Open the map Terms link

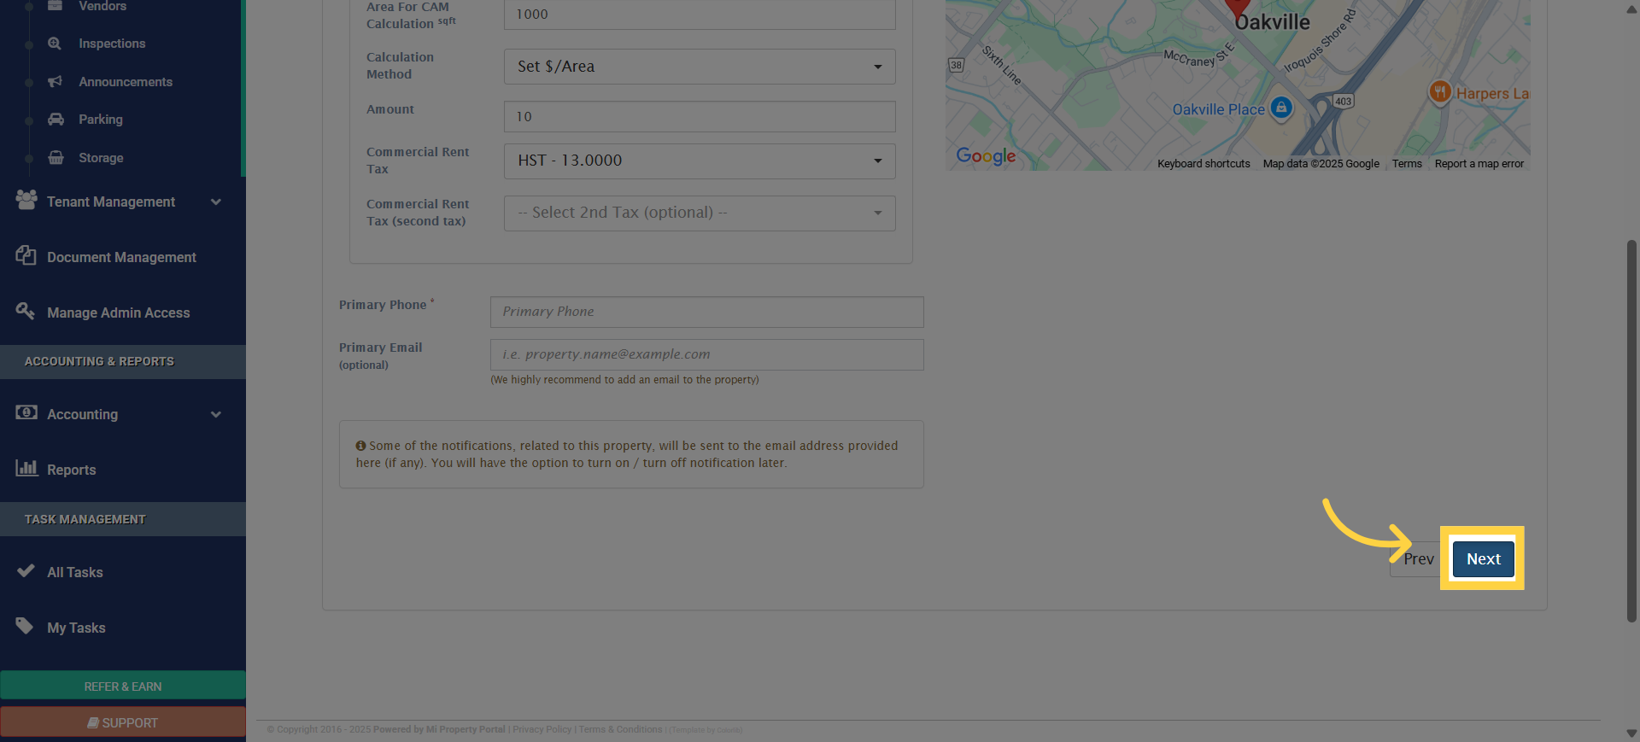[x=1407, y=164]
